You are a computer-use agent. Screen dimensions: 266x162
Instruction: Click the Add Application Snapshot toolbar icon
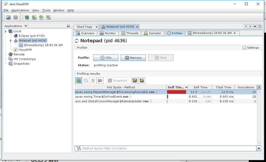coord(49,17)
